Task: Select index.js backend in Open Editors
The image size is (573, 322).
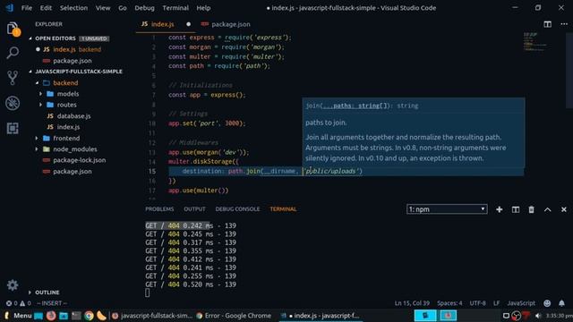Action: [77, 49]
